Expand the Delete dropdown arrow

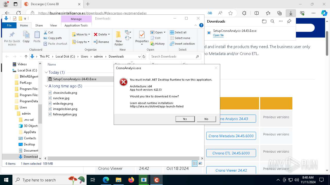(109, 34)
